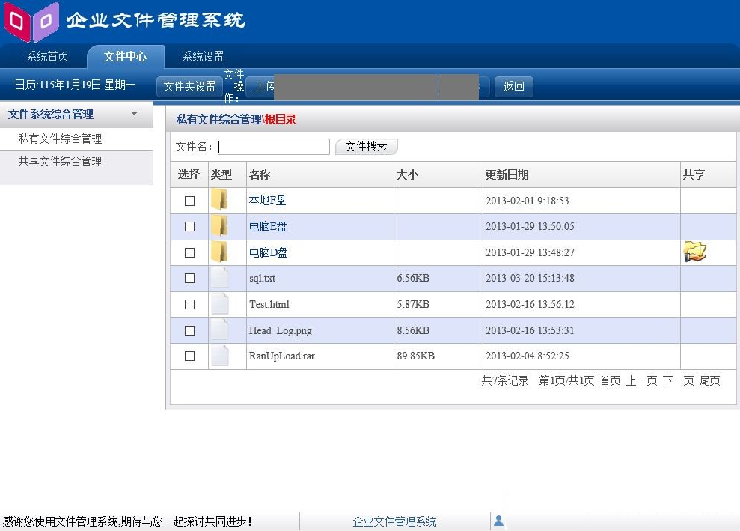This screenshot has width=740, height=531.
Task: Click the 选择 column header
Action: pyautogui.click(x=189, y=175)
